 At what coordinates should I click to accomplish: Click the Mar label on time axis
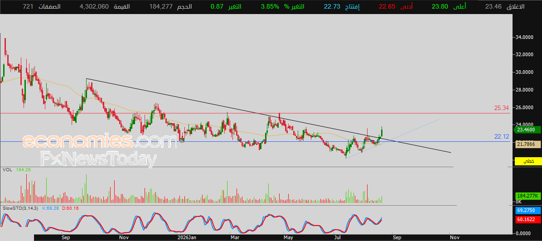click(x=235, y=237)
